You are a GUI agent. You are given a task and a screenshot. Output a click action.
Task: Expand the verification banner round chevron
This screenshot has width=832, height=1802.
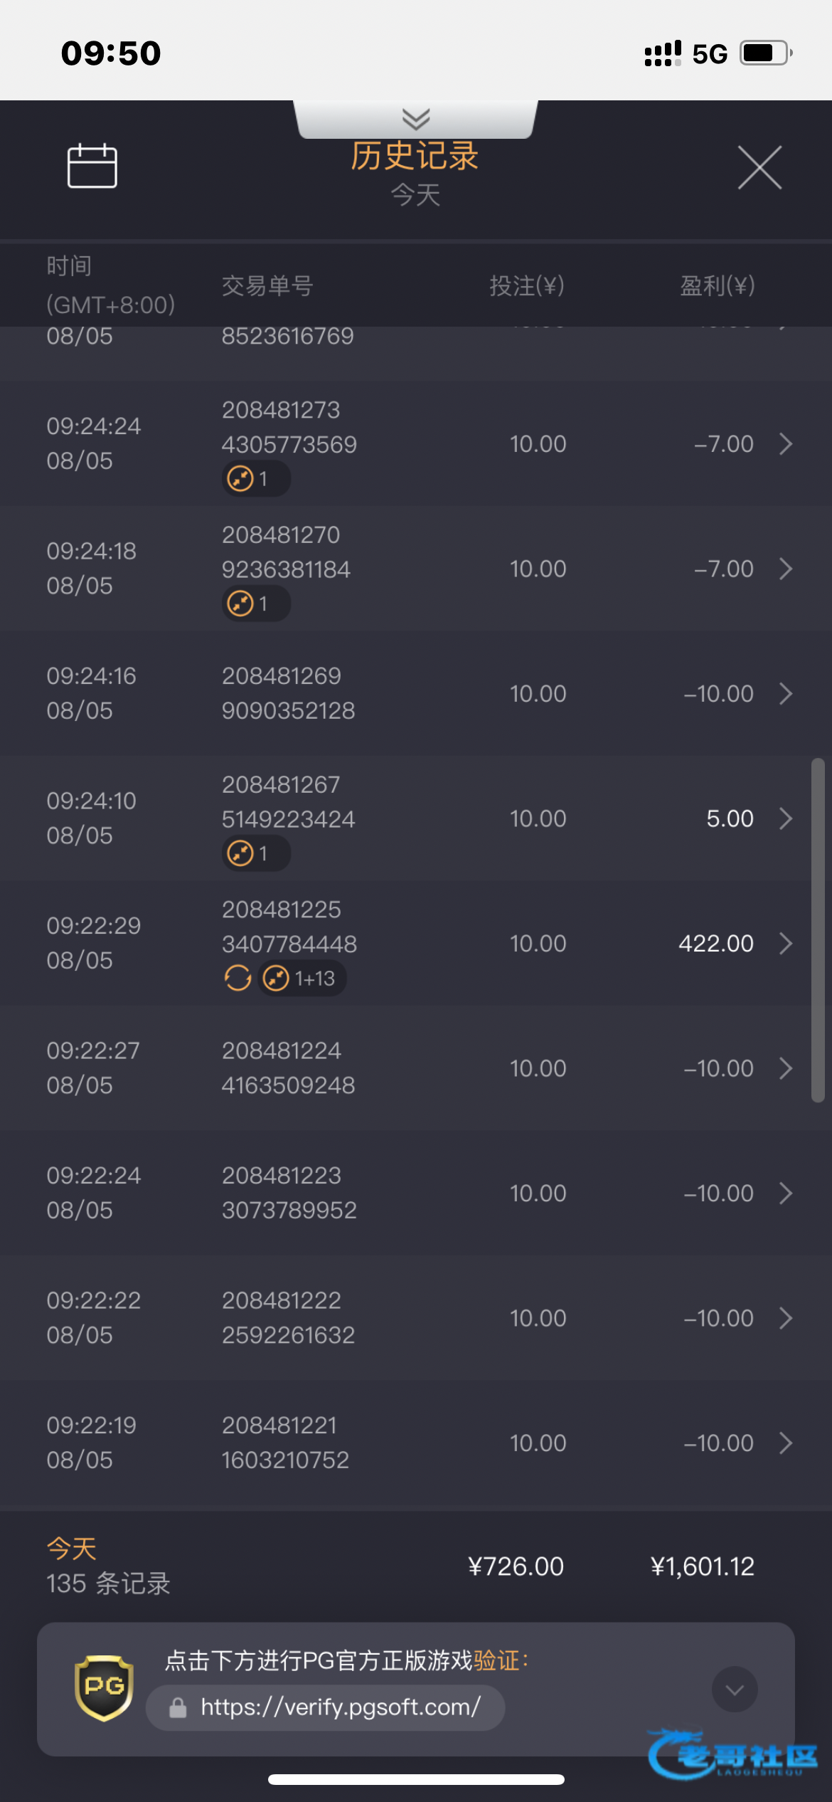735,1689
